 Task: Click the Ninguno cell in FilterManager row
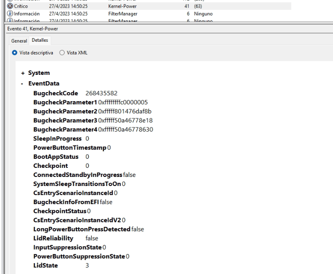[x=203, y=14]
